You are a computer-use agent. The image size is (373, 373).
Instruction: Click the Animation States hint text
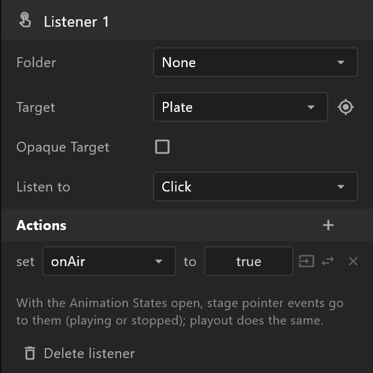coord(180,312)
